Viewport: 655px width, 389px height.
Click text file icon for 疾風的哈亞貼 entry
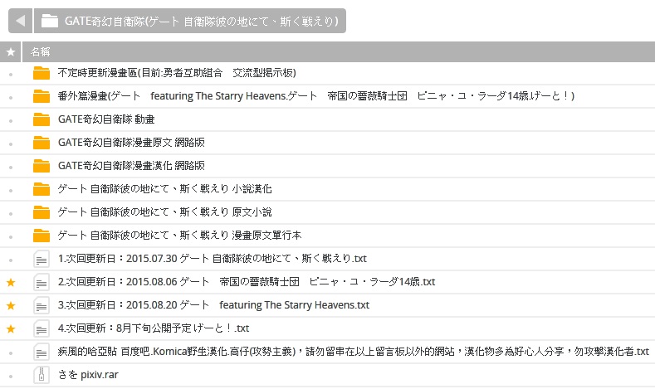(x=42, y=352)
